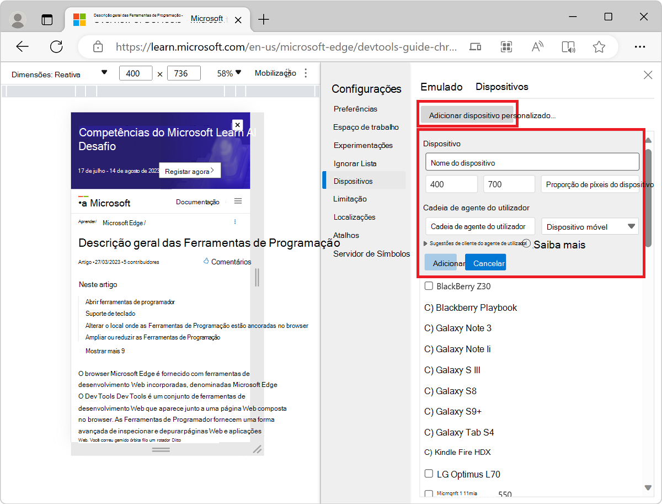Click Adicionar dispositivo personalizado button
Screen dimensions: 662x504
467,115
